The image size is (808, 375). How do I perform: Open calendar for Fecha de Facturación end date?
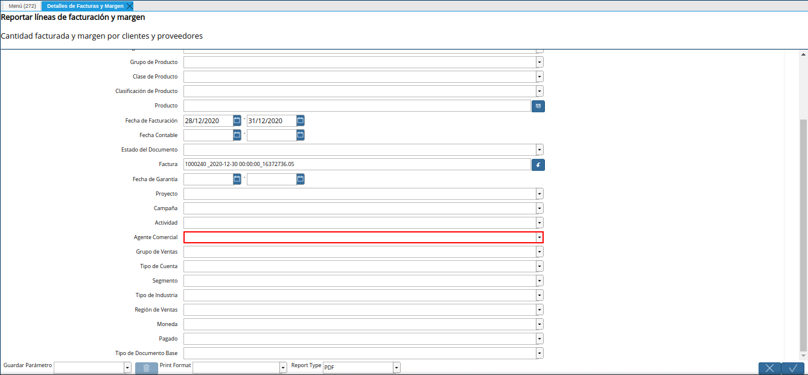pos(301,121)
